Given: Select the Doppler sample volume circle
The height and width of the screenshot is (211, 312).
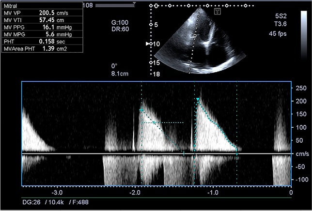Looking at the screenshot, I should (195, 36).
